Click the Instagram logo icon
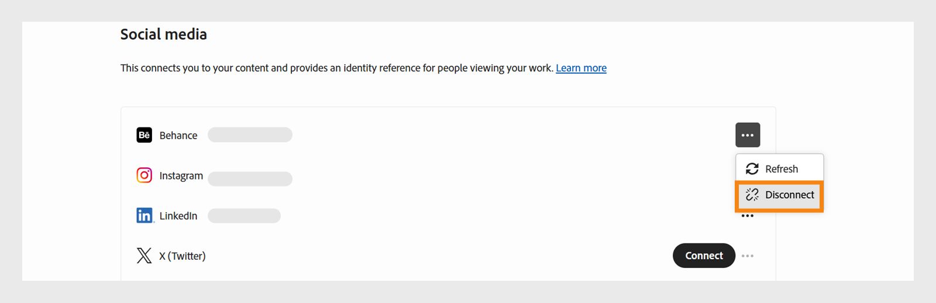The width and height of the screenshot is (936, 303). (144, 175)
